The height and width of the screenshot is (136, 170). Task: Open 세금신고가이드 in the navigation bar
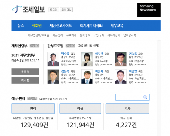click(61, 26)
